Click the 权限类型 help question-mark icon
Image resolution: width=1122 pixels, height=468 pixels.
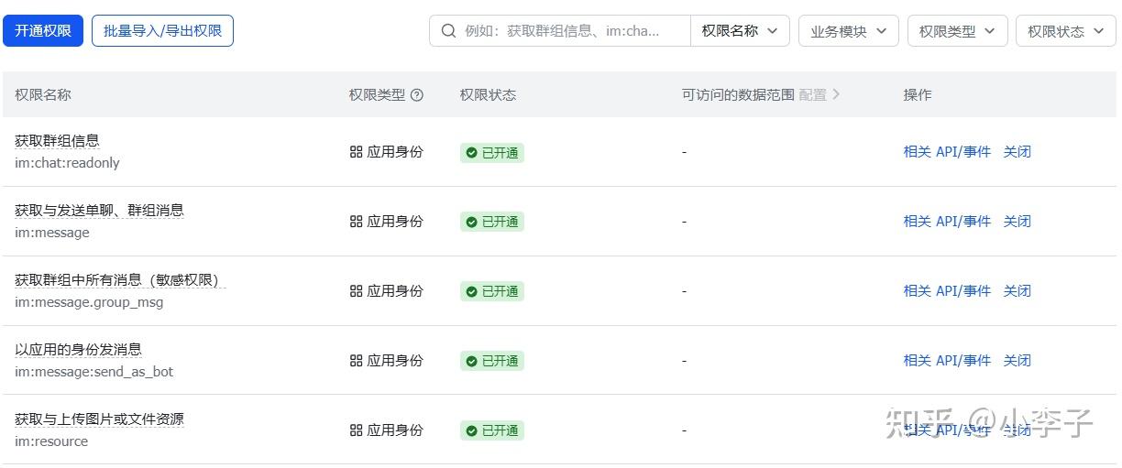tap(417, 94)
